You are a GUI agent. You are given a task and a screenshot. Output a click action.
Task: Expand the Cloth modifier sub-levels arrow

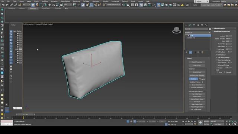point(189,36)
